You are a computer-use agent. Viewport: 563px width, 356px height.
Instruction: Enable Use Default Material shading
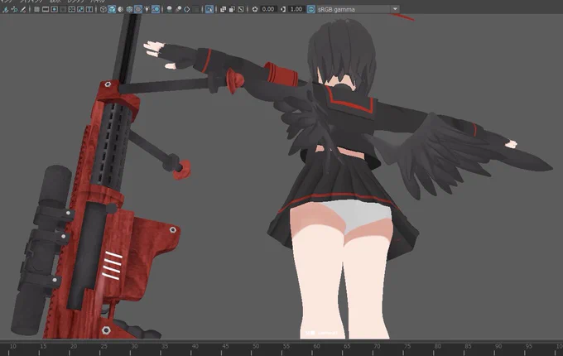pos(120,9)
